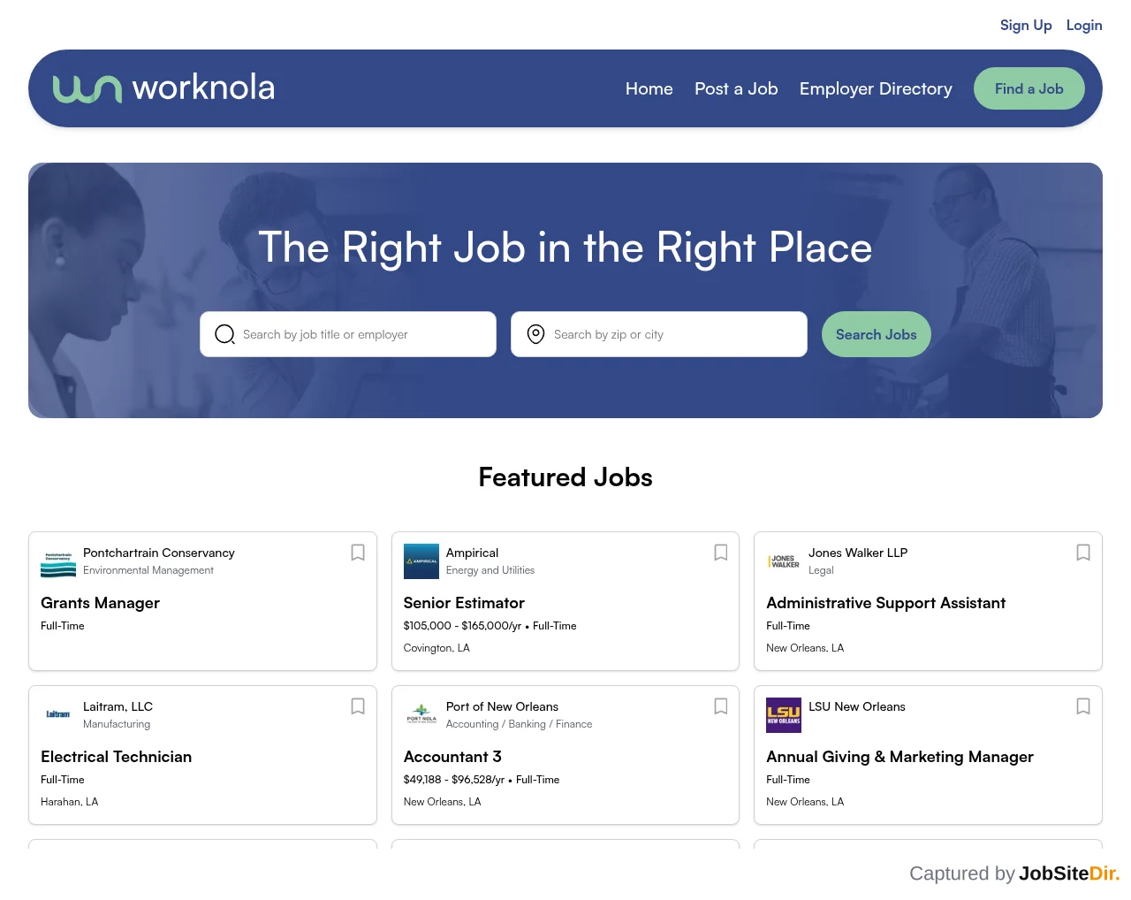Click the LSU New Orleans logo

pyautogui.click(x=784, y=715)
